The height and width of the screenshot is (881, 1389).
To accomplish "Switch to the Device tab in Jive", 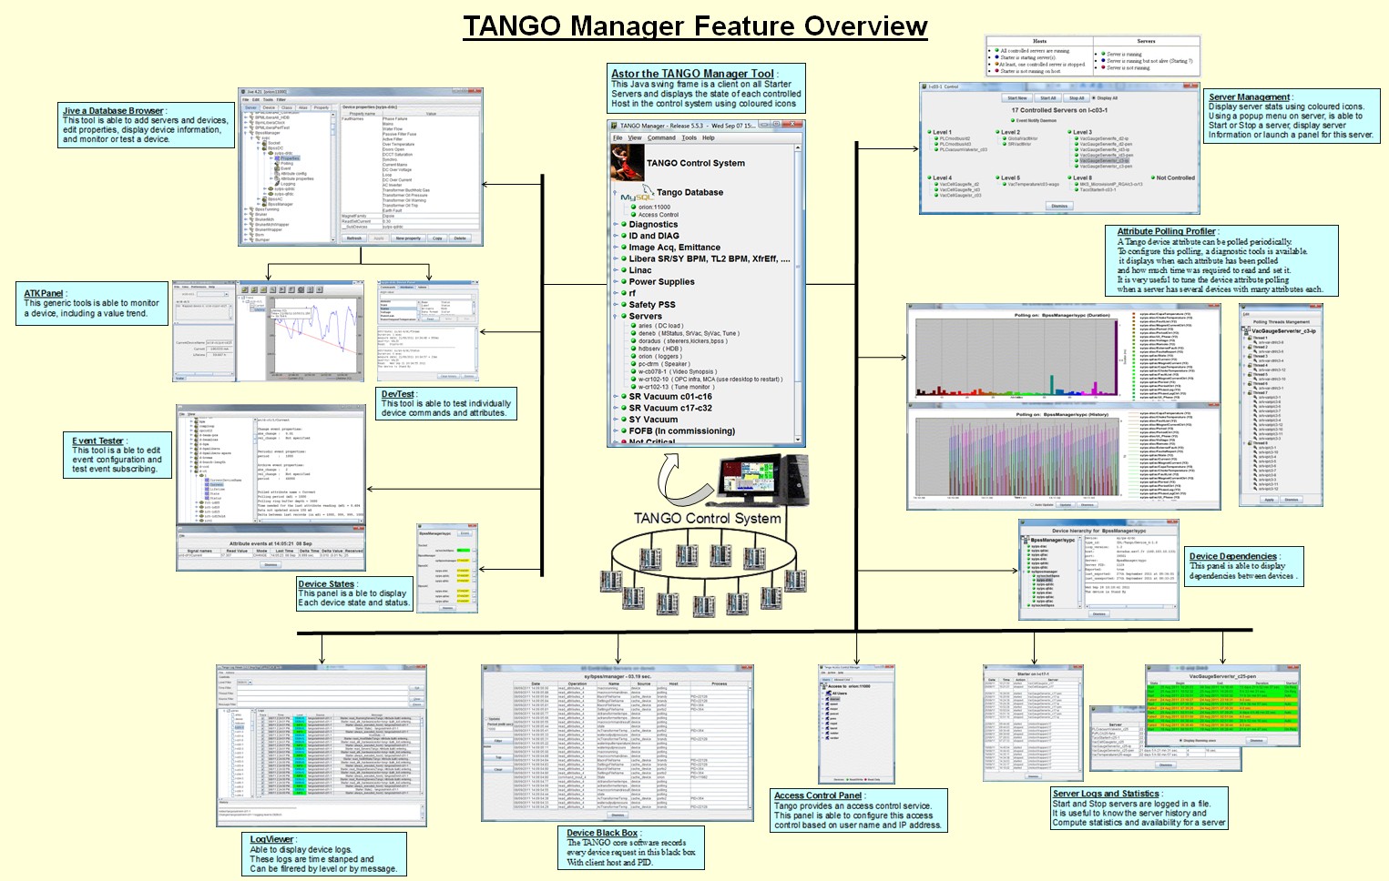I will [x=269, y=107].
